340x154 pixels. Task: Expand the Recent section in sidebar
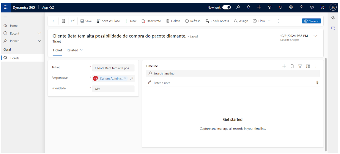tap(39, 33)
